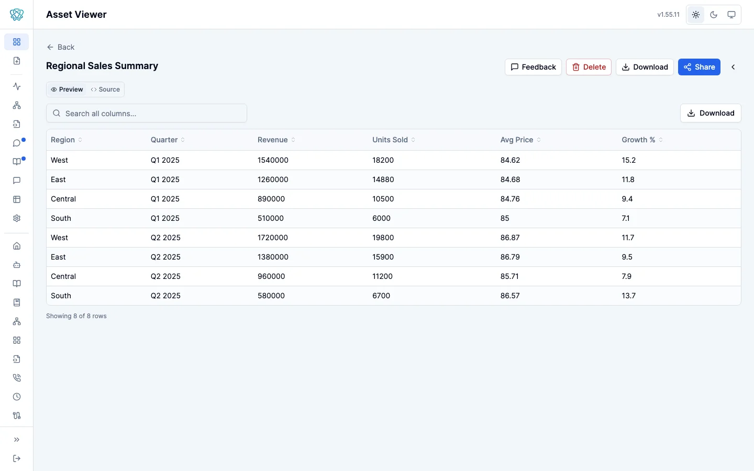Collapse side panel chevron beside Share
Image resolution: width=754 pixels, height=471 pixels.
[733, 67]
